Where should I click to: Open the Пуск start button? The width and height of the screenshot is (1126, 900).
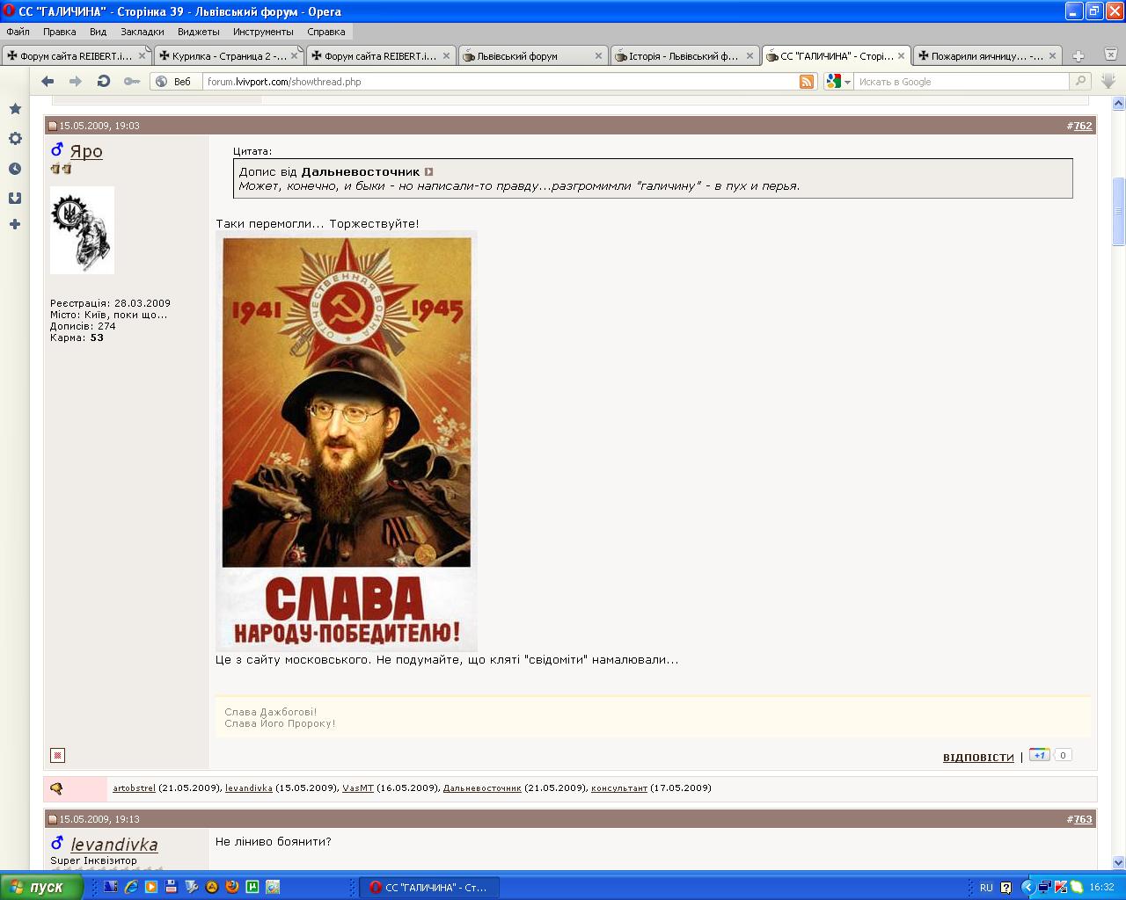click(41, 887)
